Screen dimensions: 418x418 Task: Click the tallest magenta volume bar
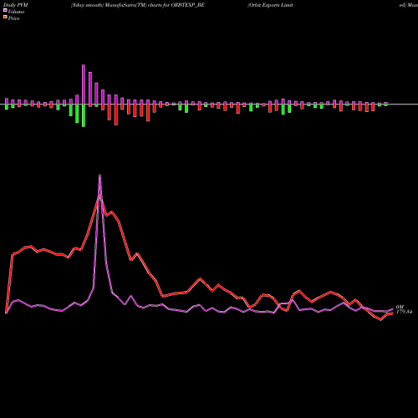coord(84,84)
